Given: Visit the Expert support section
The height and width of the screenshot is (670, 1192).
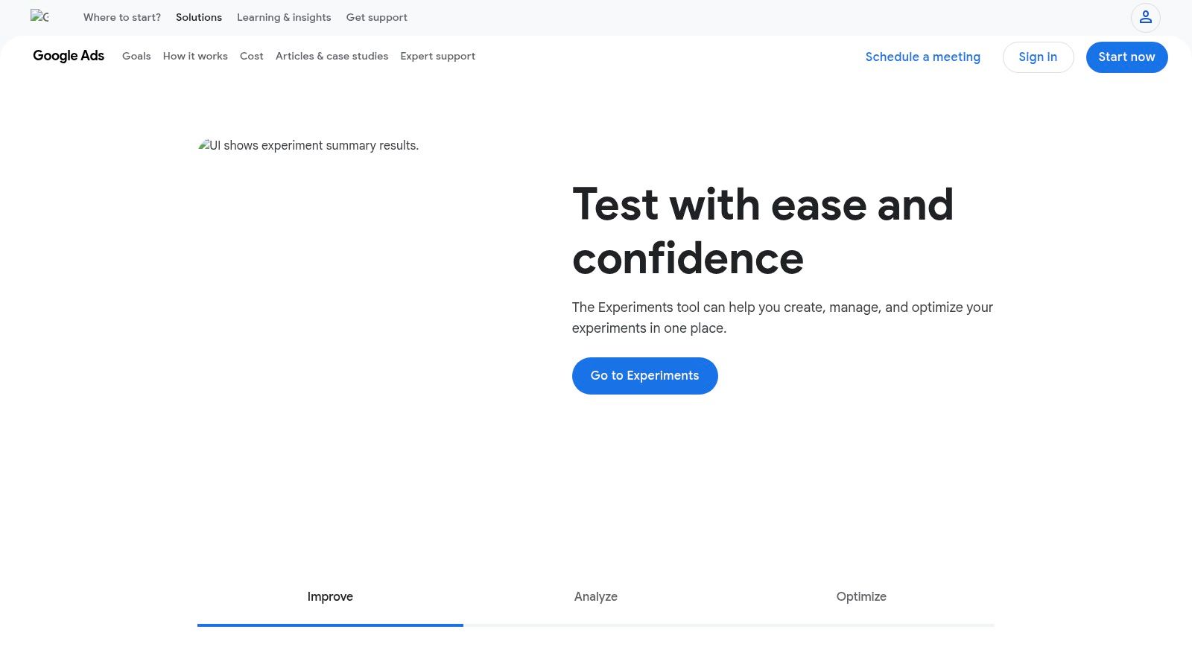Looking at the screenshot, I should [437, 57].
